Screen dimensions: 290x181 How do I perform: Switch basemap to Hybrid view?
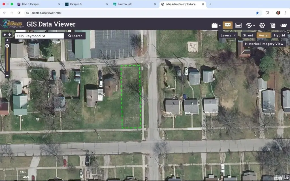tap(279, 35)
